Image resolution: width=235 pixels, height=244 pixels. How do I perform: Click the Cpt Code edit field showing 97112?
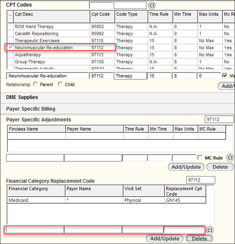101,76
